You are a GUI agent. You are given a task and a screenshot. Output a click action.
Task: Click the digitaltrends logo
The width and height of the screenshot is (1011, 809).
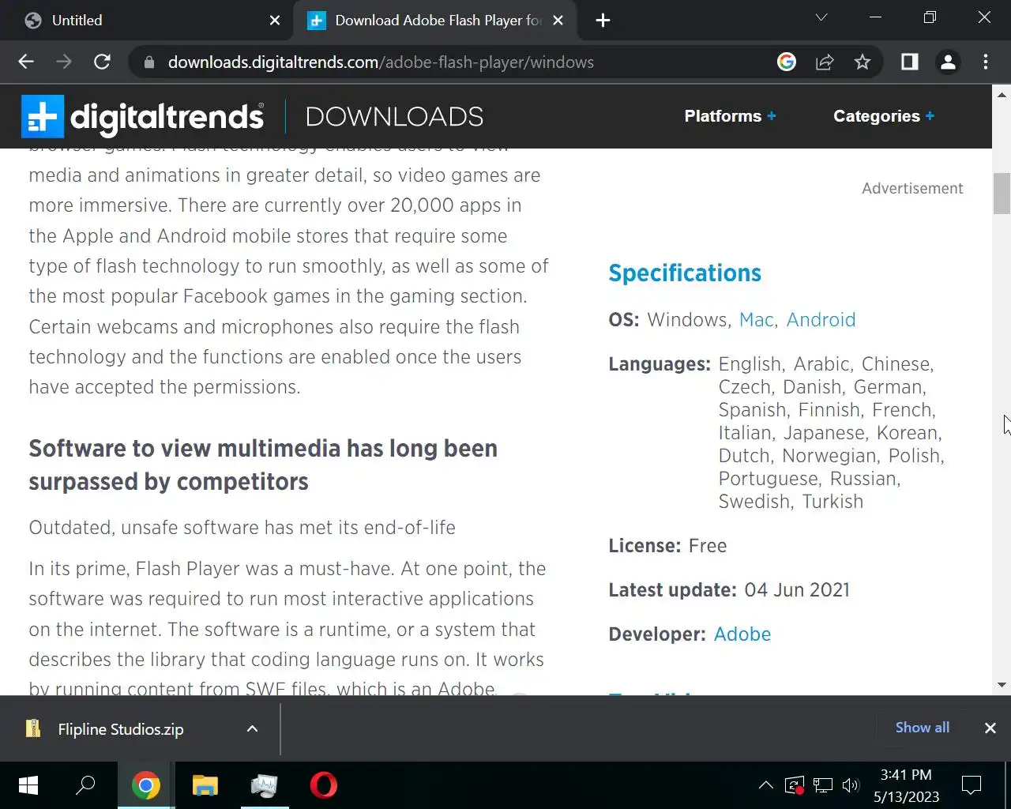click(x=142, y=117)
